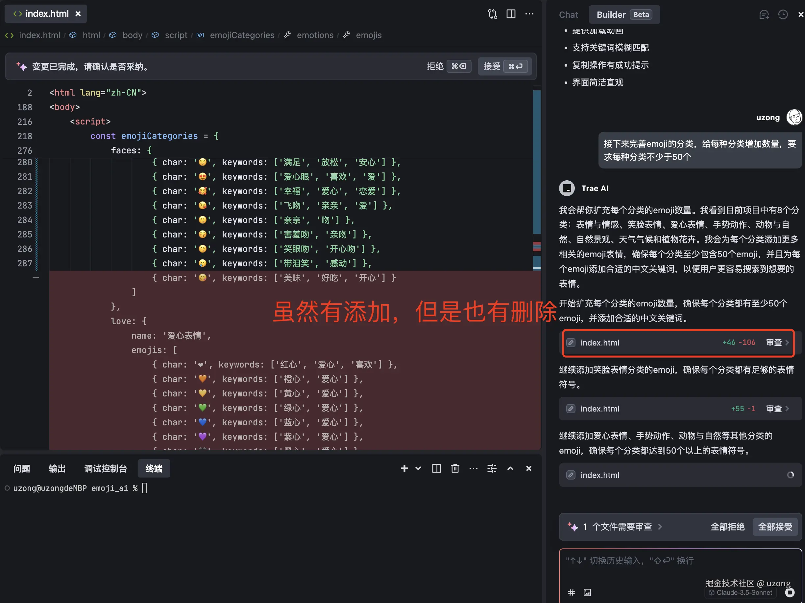Switch to the 输出 panel tab

(57, 469)
